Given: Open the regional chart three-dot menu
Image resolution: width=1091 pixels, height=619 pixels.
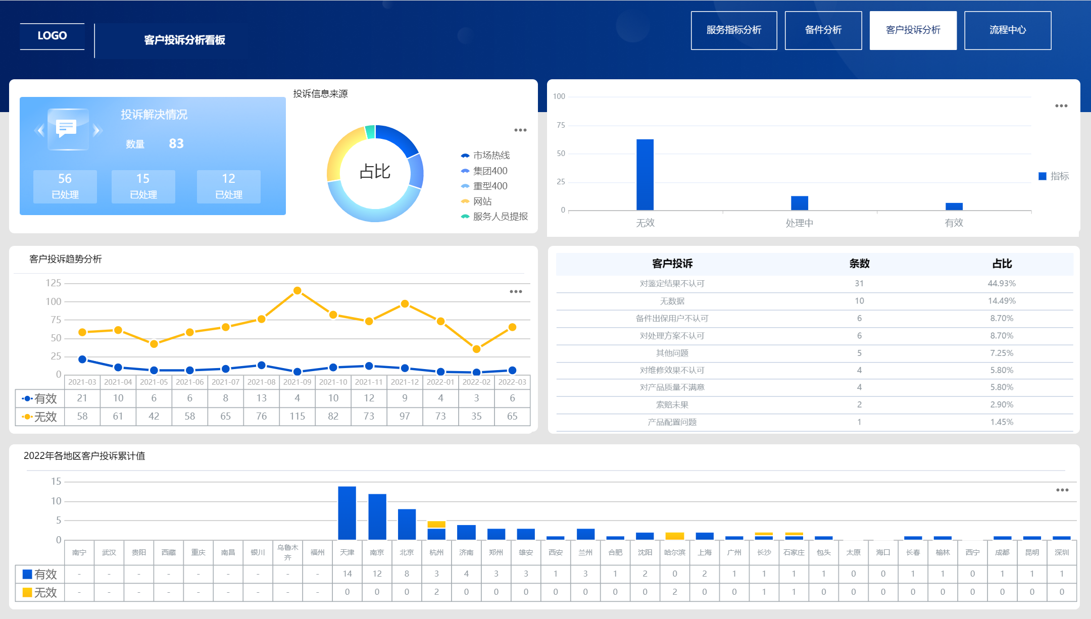Looking at the screenshot, I should pyautogui.click(x=1062, y=490).
